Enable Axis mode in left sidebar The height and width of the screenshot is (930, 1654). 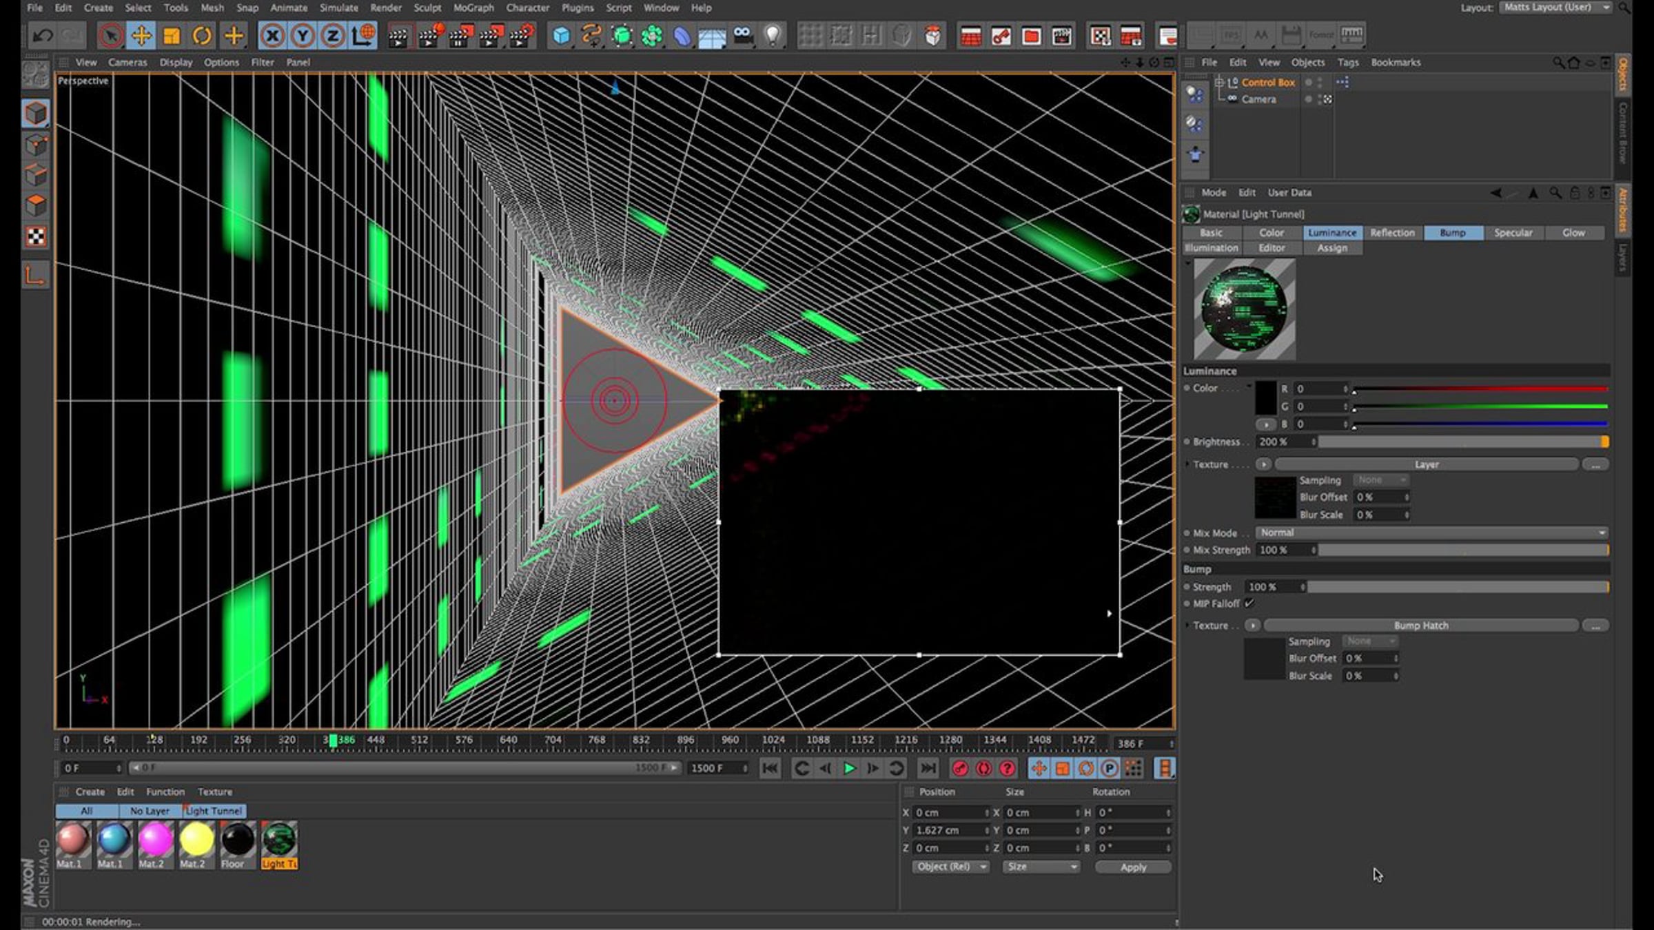(36, 276)
